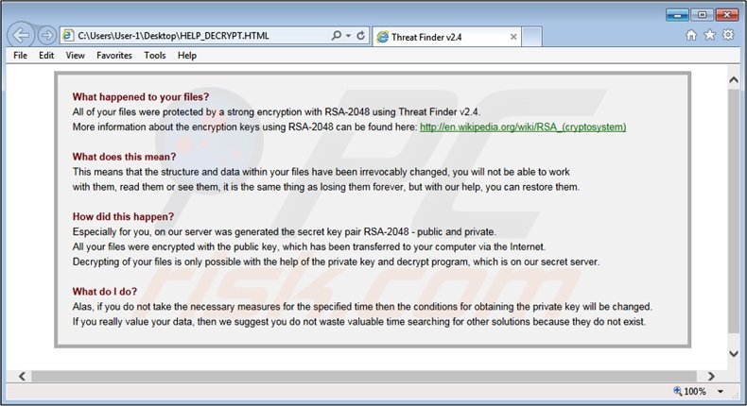
Task: Click the search magnifier in address bar
Action: pyautogui.click(x=336, y=36)
